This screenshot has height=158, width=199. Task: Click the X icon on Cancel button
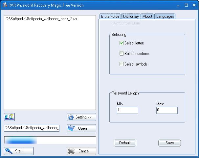pos(71,151)
